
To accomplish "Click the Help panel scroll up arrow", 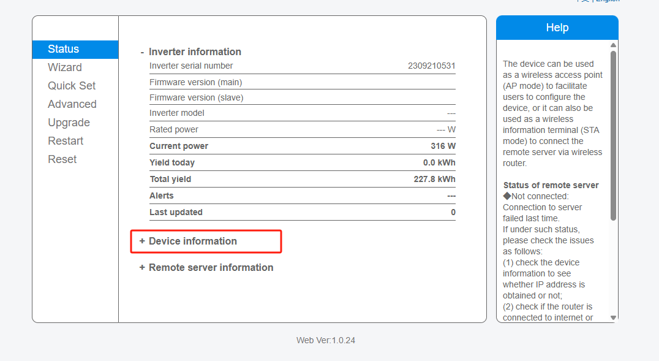I will [614, 45].
